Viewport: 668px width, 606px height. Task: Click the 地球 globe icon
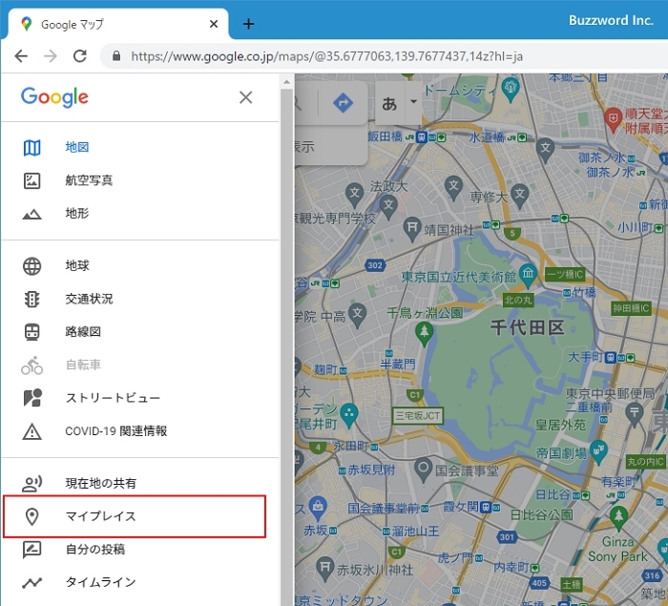[x=32, y=266]
